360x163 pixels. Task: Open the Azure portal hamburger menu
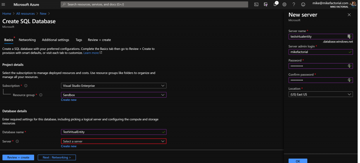click(3, 4)
